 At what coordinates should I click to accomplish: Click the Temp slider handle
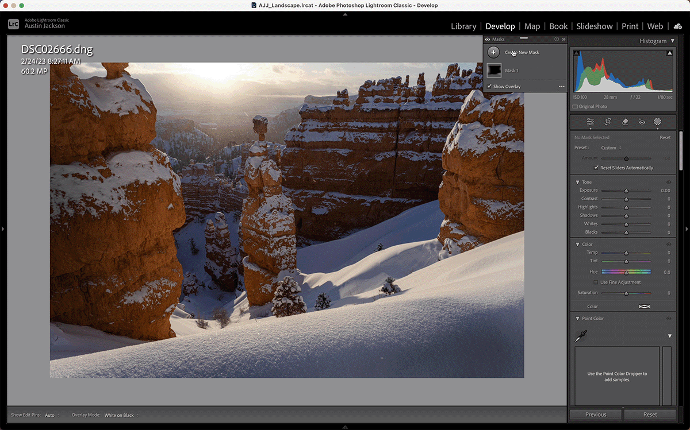pos(626,253)
